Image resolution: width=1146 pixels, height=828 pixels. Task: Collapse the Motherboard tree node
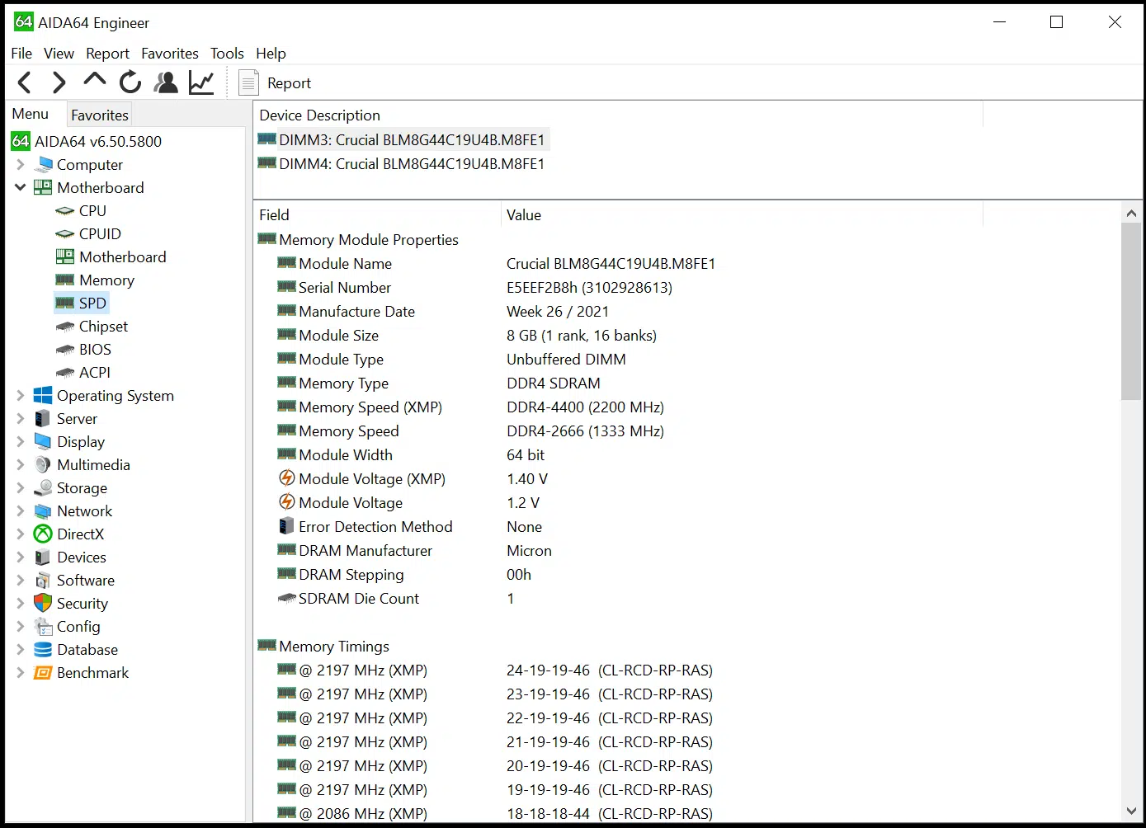click(21, 188)
